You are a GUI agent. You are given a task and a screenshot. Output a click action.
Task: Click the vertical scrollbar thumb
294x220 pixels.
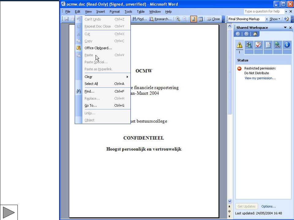[x=230, y=71]
